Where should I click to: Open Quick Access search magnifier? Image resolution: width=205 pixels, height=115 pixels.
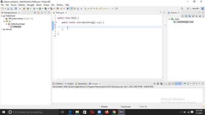182,9
